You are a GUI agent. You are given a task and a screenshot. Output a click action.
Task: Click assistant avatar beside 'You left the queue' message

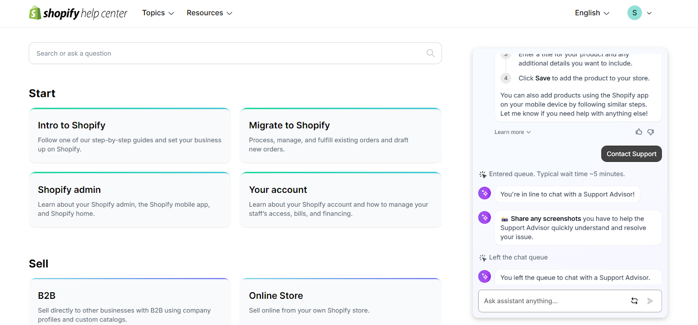(485, 277)
